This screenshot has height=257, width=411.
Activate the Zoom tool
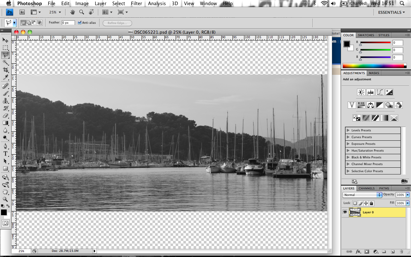click(x=5, y=199)
